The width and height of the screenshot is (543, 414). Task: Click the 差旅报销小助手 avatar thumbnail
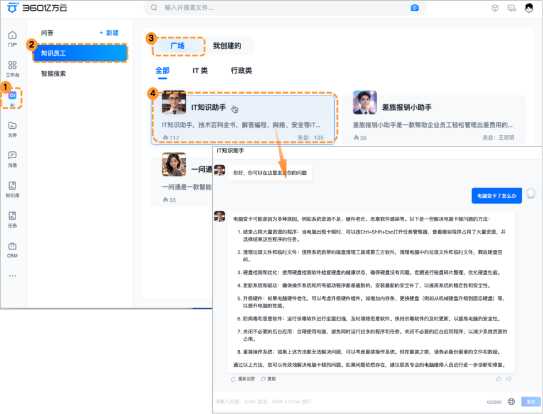[365, 102]
